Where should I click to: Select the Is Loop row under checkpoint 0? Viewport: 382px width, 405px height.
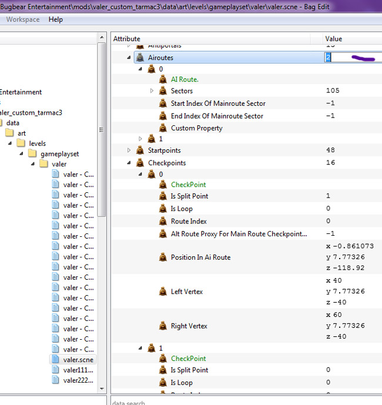coord(247,209)
